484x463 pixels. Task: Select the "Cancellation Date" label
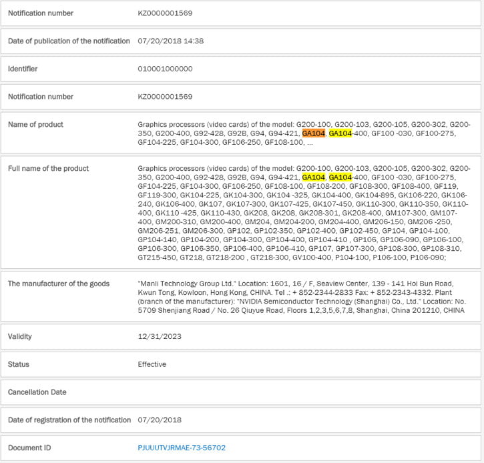tap(37, 392)
